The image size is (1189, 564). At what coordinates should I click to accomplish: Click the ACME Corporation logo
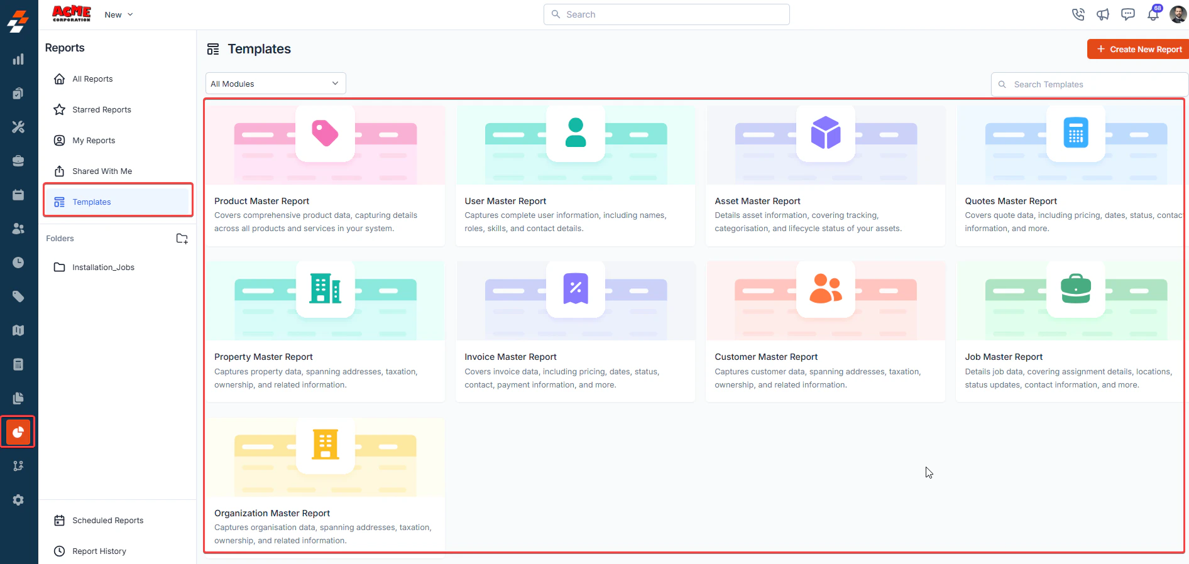click(x=72, y=14)
